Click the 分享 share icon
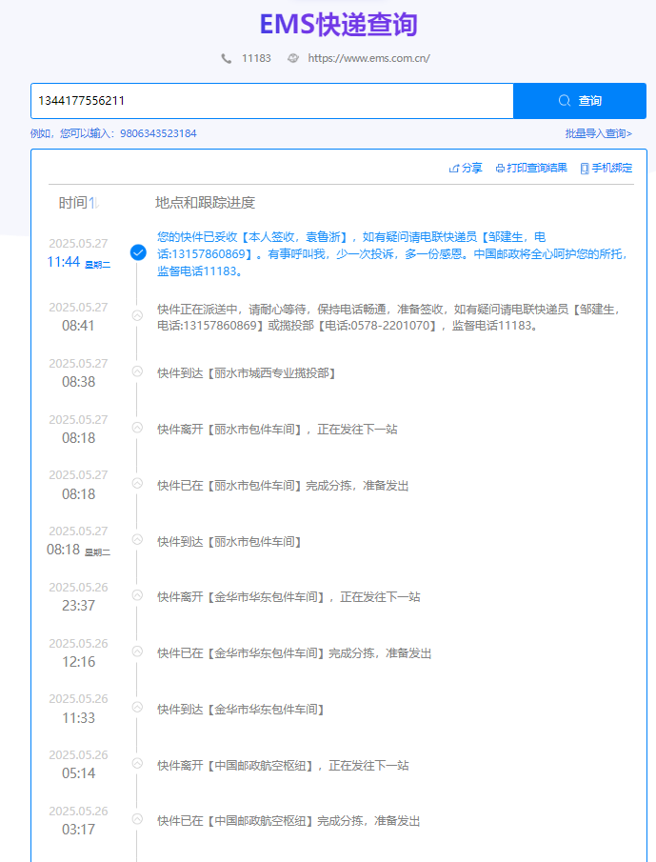Viewport: 656px width, 862px height. click(454, 169)
